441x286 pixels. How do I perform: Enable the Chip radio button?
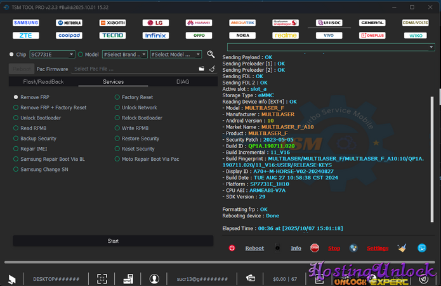click(x=12, y=55)
